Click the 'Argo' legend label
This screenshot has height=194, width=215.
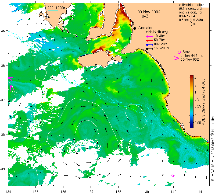[186, 51]
